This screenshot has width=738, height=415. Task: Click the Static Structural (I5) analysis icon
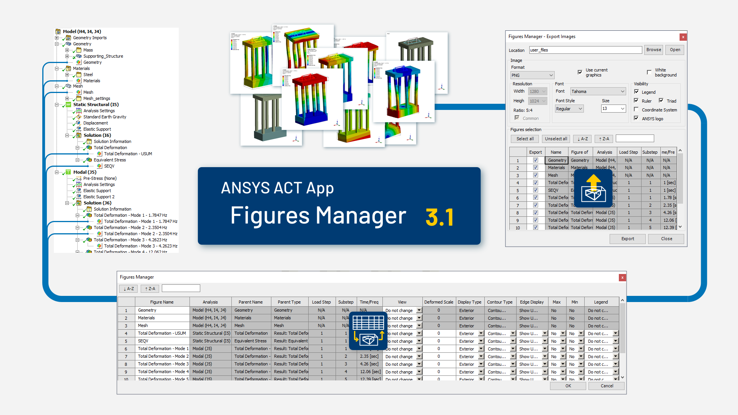[x=68, y=105]
